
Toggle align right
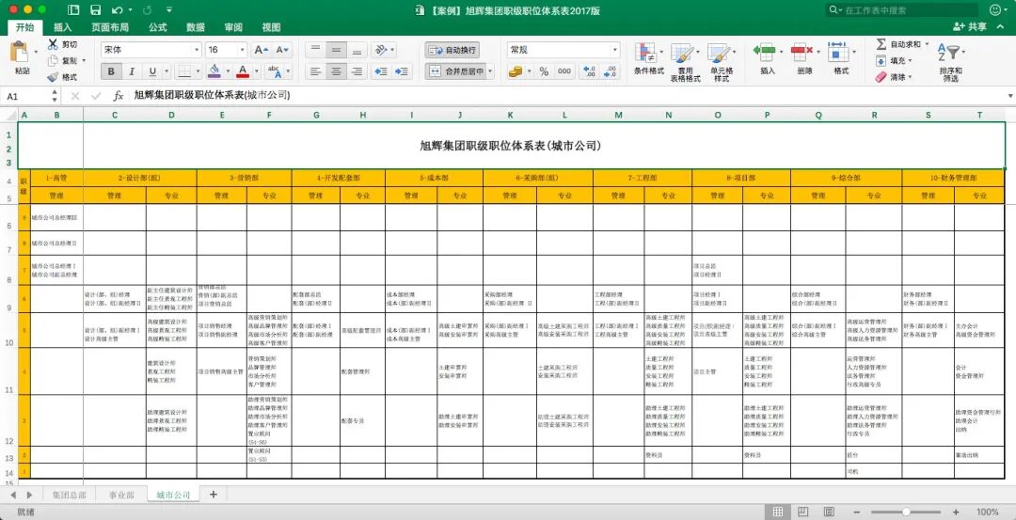coord(357,71)
